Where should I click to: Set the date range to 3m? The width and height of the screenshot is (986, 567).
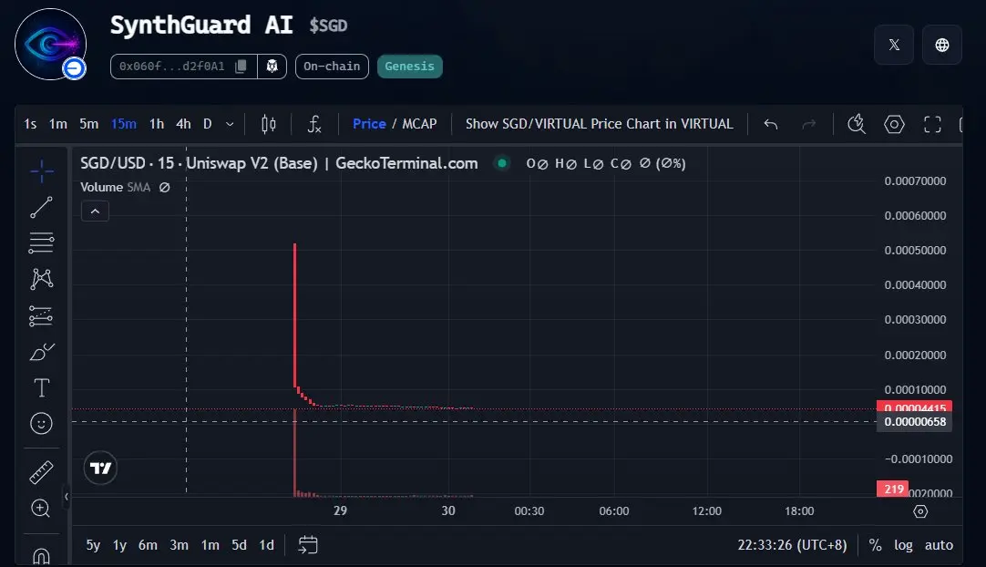click(180, 545)
